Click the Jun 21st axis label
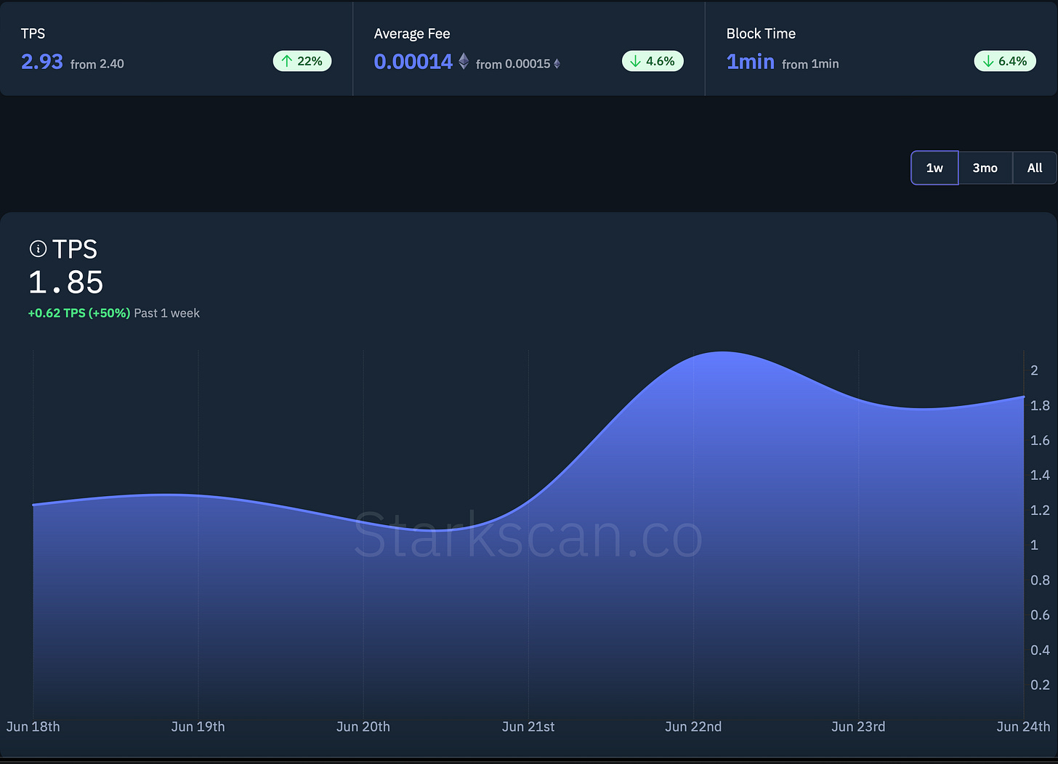The height and width of the screenshot is (764, 1058). [x=528, y=726]
